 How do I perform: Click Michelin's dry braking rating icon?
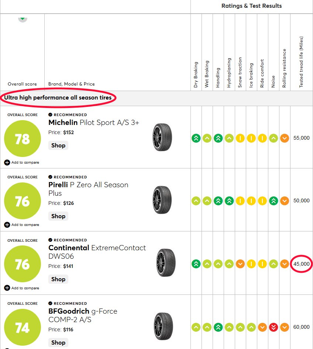(x=196, y=138)
